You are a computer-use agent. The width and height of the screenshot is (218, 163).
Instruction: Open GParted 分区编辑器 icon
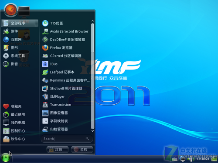[45, 56]
